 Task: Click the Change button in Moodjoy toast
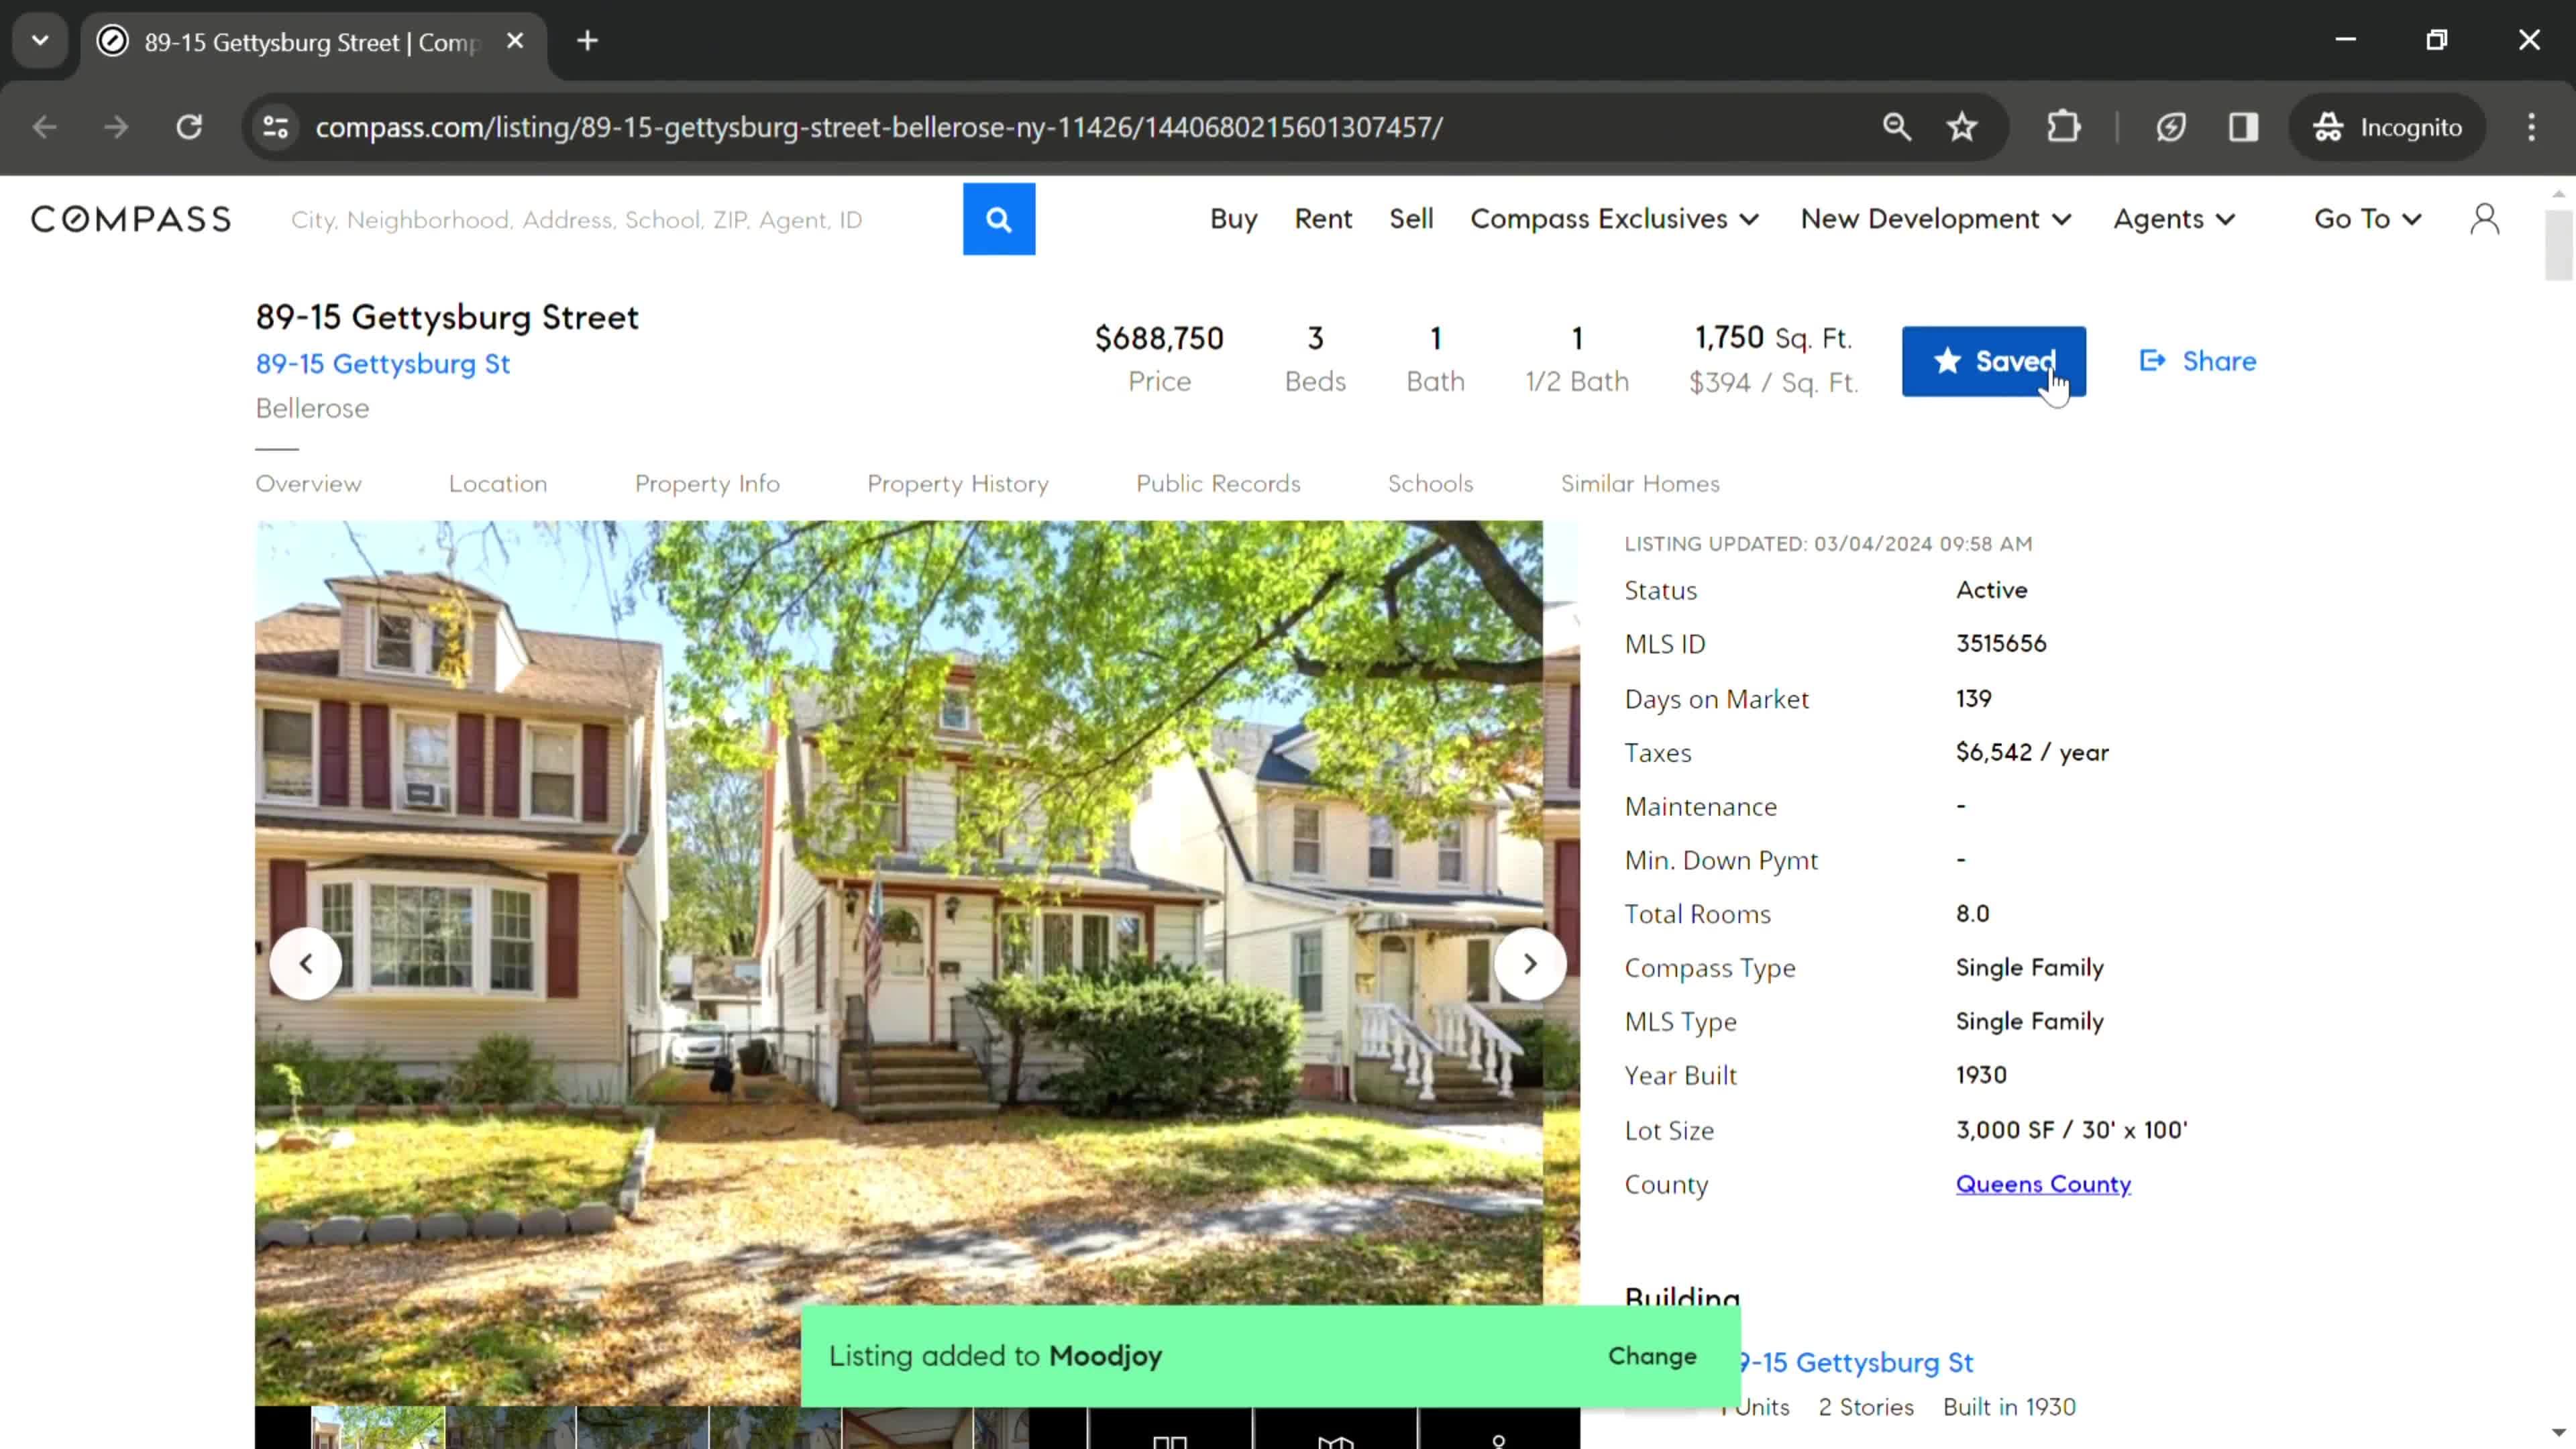click(1652, 1355)
